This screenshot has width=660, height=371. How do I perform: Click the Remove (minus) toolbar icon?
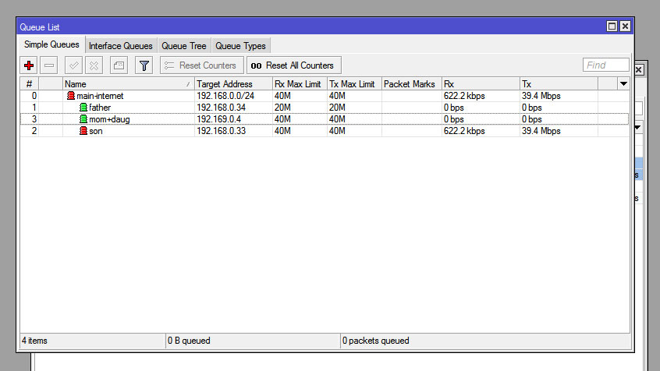pos(49,65)
